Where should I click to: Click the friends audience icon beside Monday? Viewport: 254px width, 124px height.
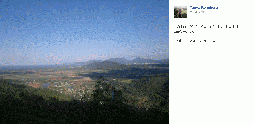coord(202,12)
